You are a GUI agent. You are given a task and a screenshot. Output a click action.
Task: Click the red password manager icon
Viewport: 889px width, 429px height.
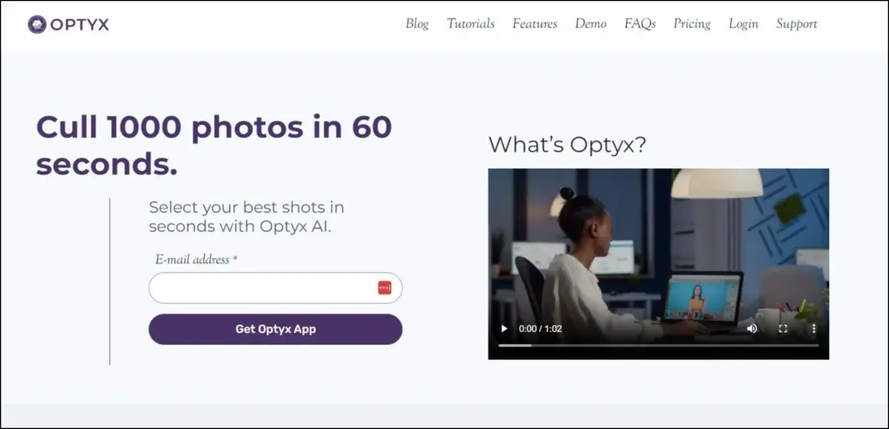[x=385, y=288]
